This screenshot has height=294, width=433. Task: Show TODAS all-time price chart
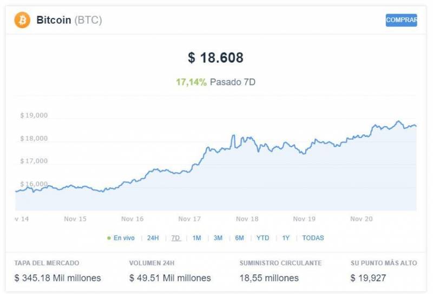pos(313,238)
